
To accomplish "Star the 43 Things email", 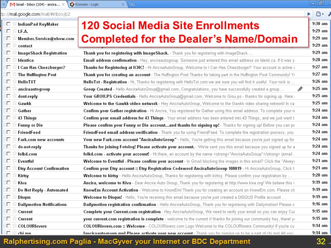I will click(x=14, y=117).
